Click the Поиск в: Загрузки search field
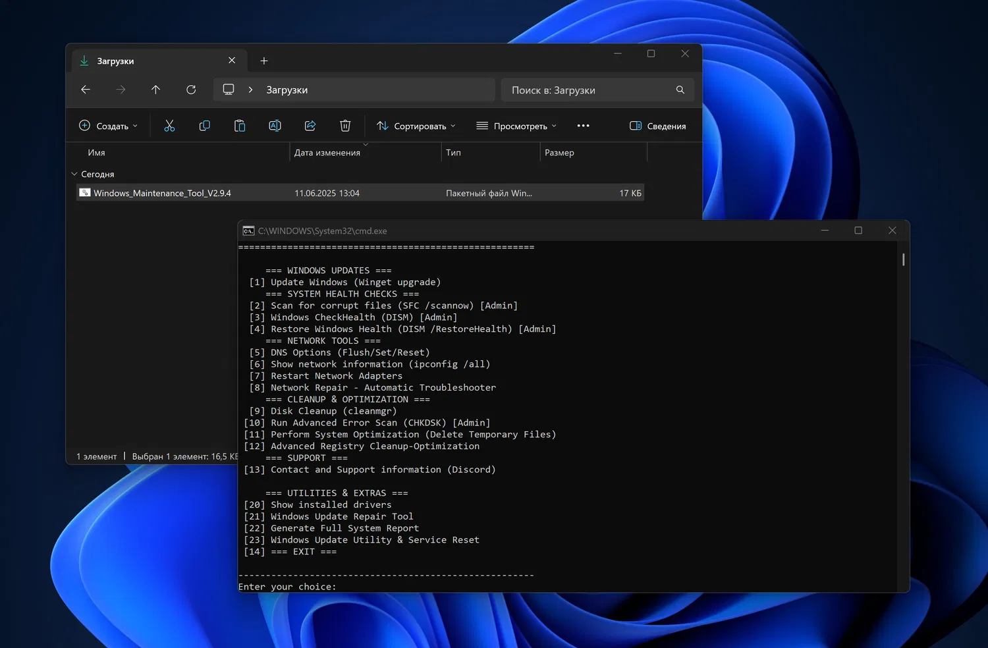This screenshot has width=988, height=648. click(x=590, y=90)
